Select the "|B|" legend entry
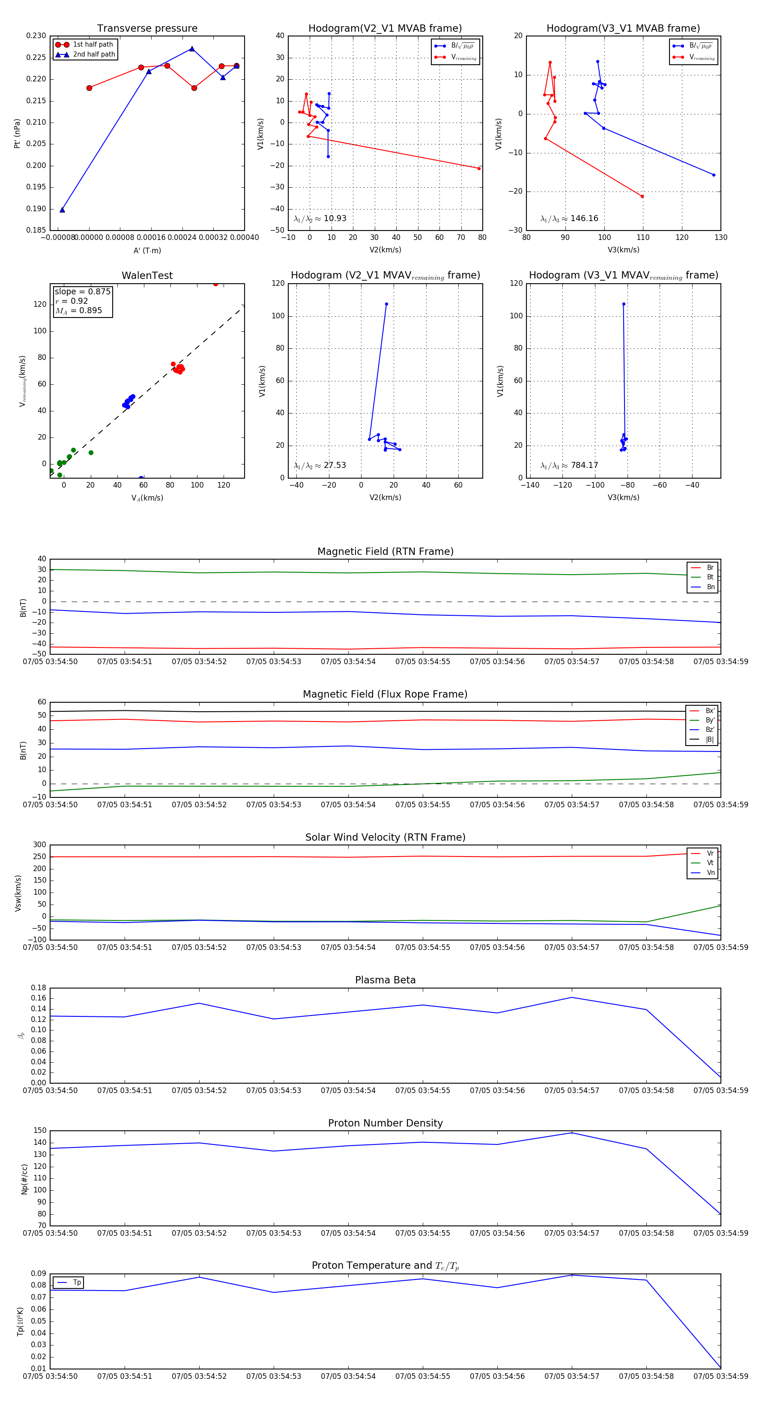Viewport: 771px width, 1414px height. [x=702, y=740]
